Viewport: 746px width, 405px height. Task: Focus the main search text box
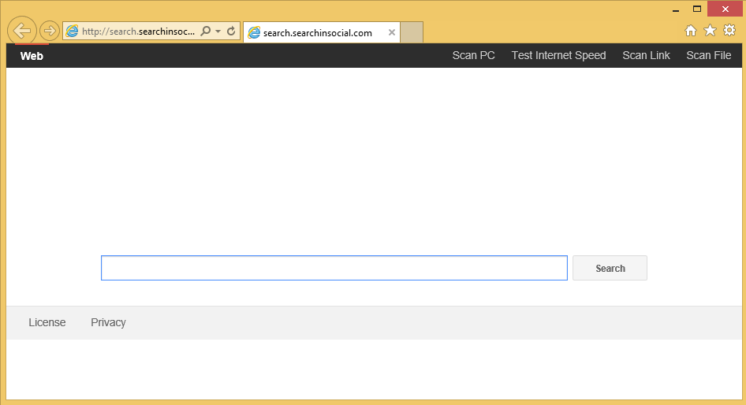tap(334, 268)
